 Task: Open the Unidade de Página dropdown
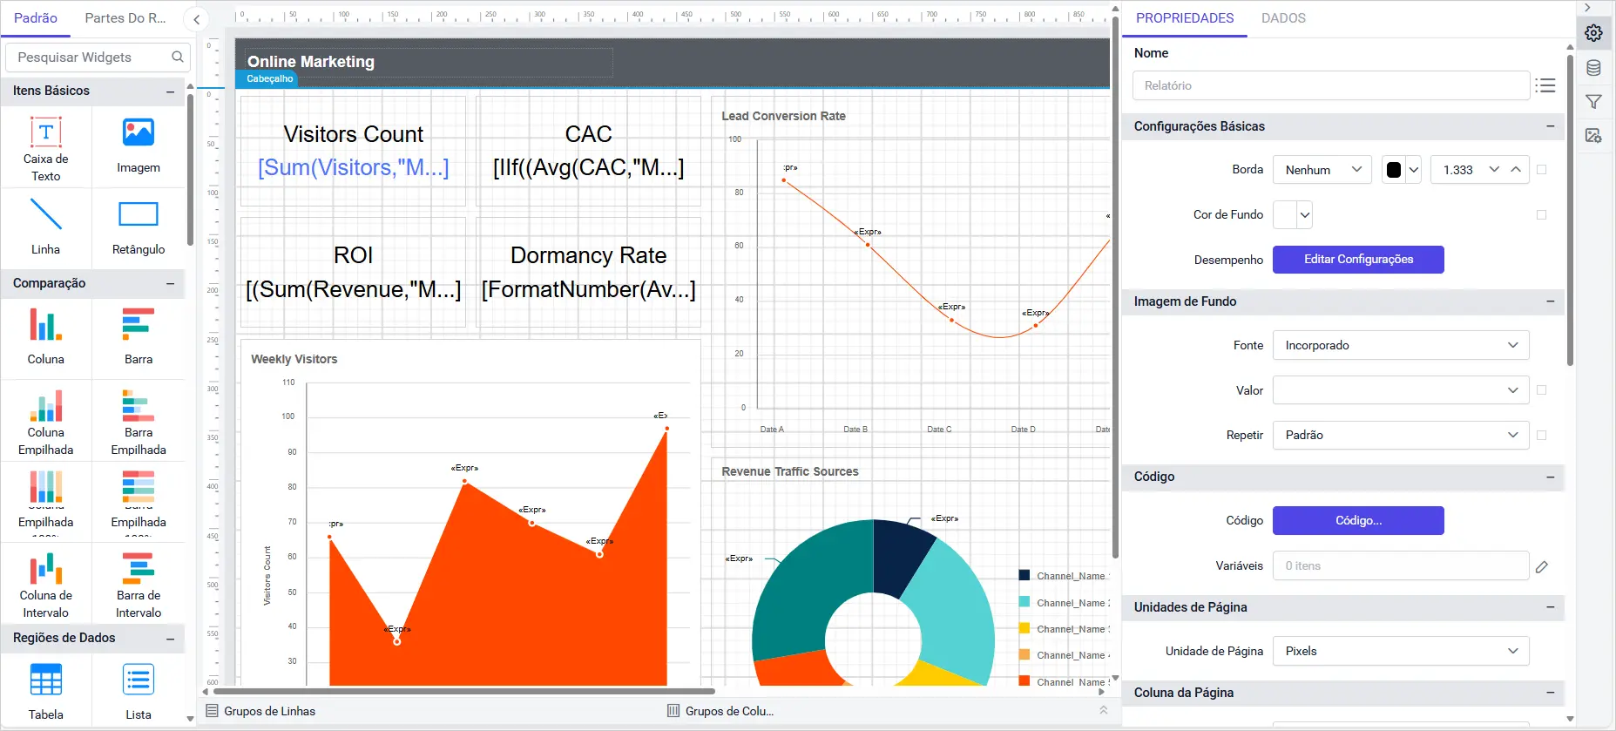tap(1401, 651)
